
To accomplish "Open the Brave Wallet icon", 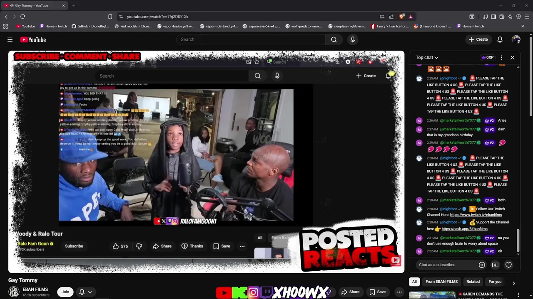I will [x=502, y=17].
